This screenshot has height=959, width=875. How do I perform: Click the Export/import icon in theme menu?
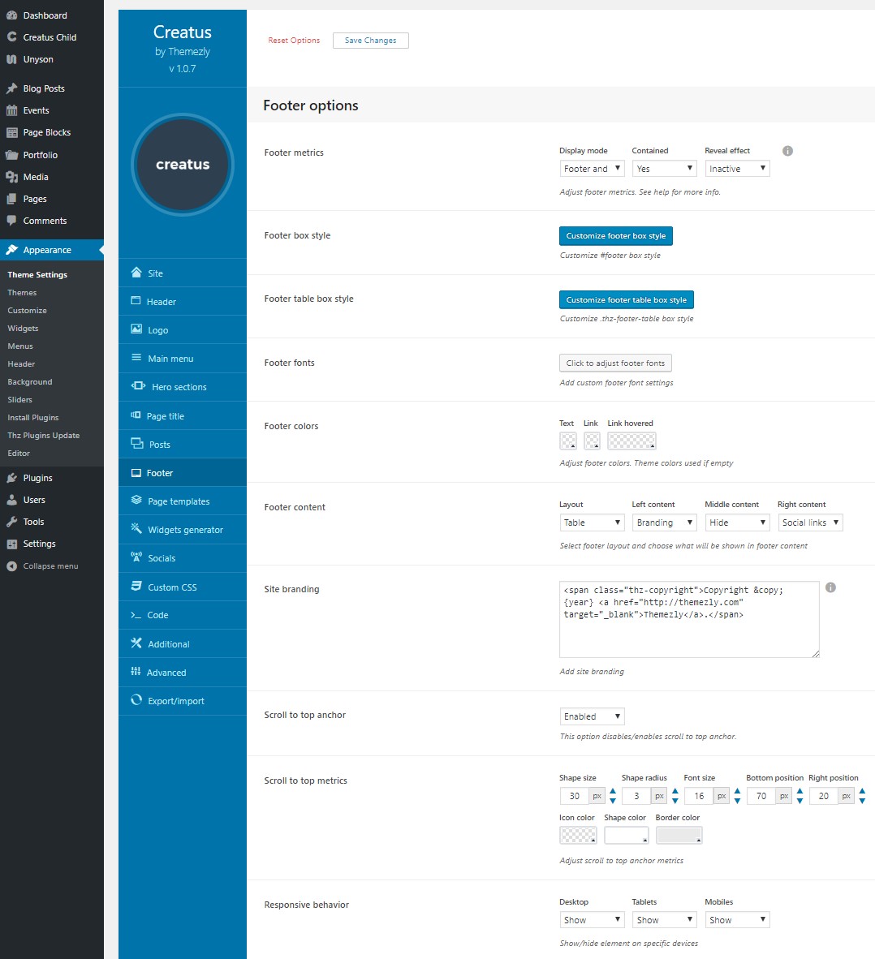[x=136, y=700]
